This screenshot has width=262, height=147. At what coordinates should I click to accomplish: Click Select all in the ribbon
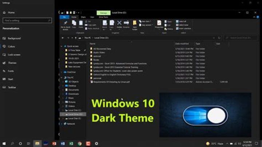[x=181, y=21]
